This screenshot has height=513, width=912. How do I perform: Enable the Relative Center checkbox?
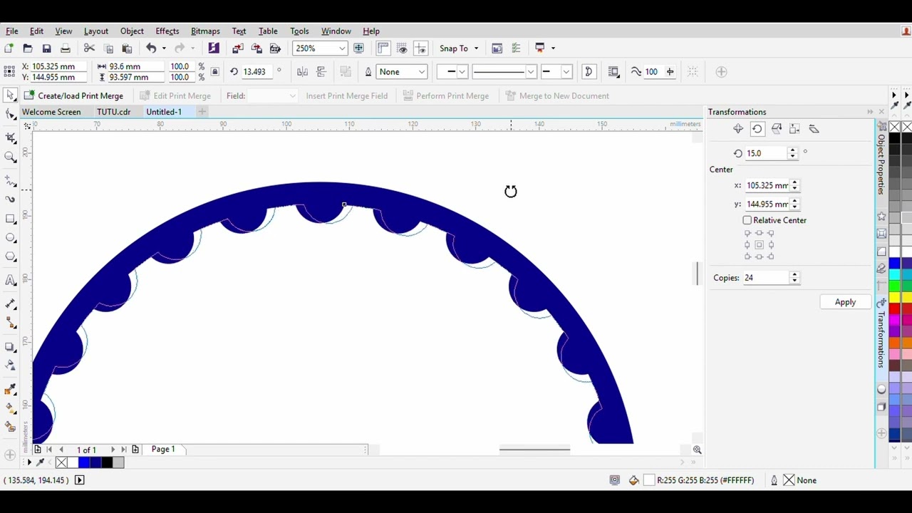pos(747,220)
